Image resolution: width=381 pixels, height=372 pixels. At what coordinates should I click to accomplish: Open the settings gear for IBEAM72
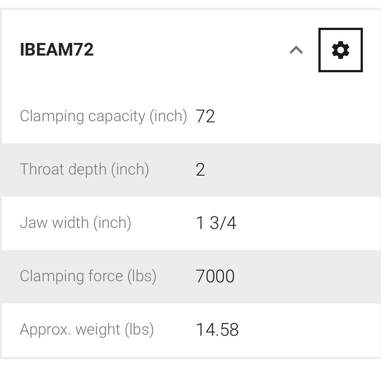click(x=340, y=50)
